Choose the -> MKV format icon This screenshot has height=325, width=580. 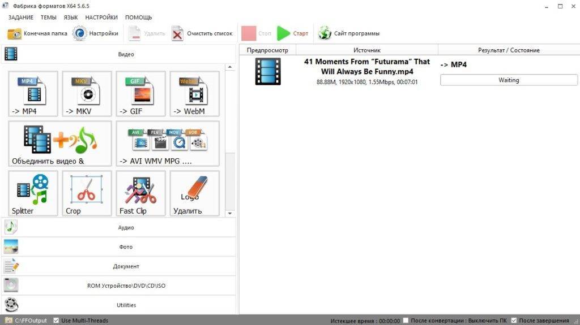pos(87,94)
